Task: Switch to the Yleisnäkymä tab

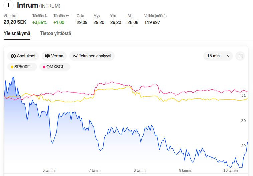Action: pos(17,34)
